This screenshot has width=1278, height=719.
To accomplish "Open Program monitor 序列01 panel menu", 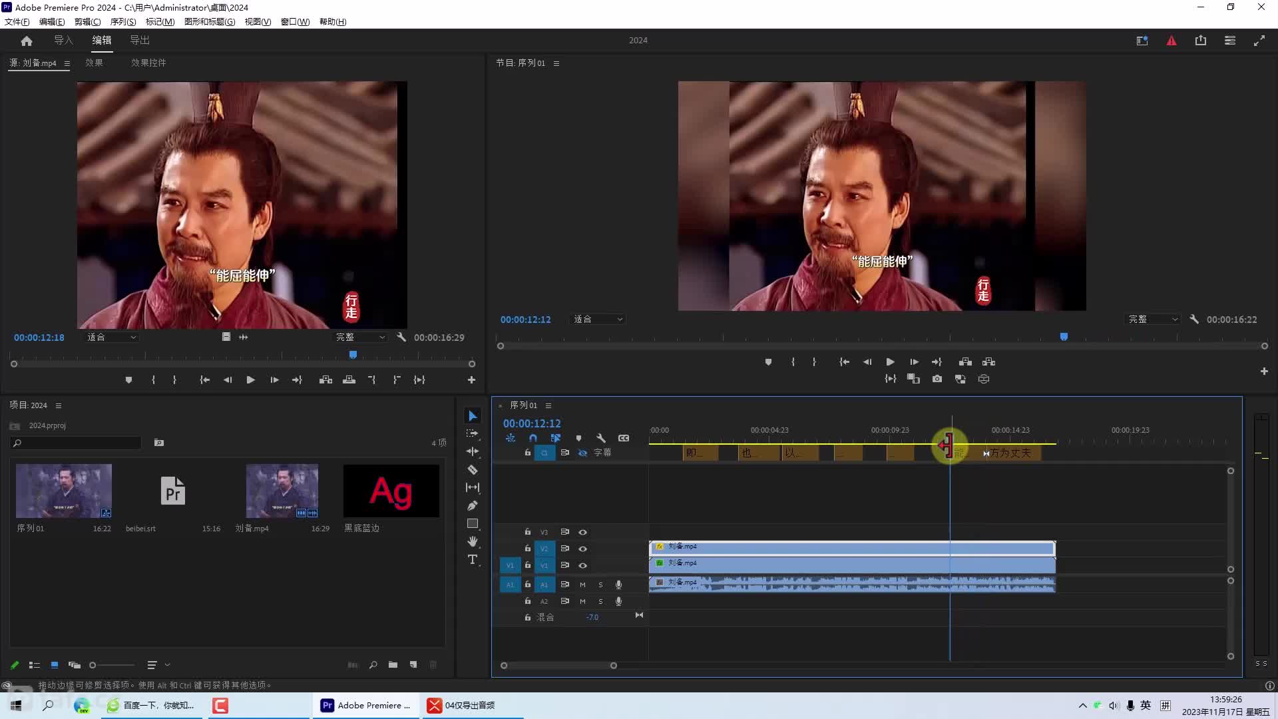I will pyautogui.click(x=556, y=63).
